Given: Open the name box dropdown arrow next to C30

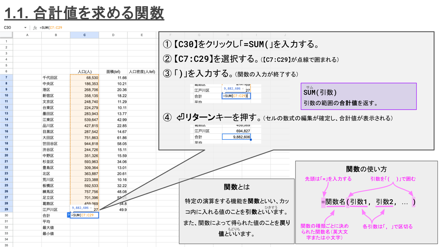Looking at the screenshot, I should [x=25, y=28].
